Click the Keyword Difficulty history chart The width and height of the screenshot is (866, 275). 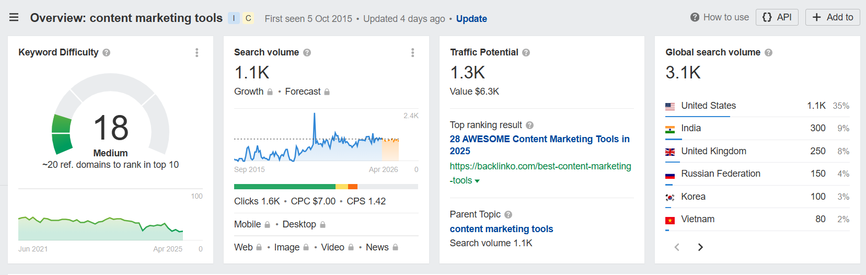[x=101, y=227]
